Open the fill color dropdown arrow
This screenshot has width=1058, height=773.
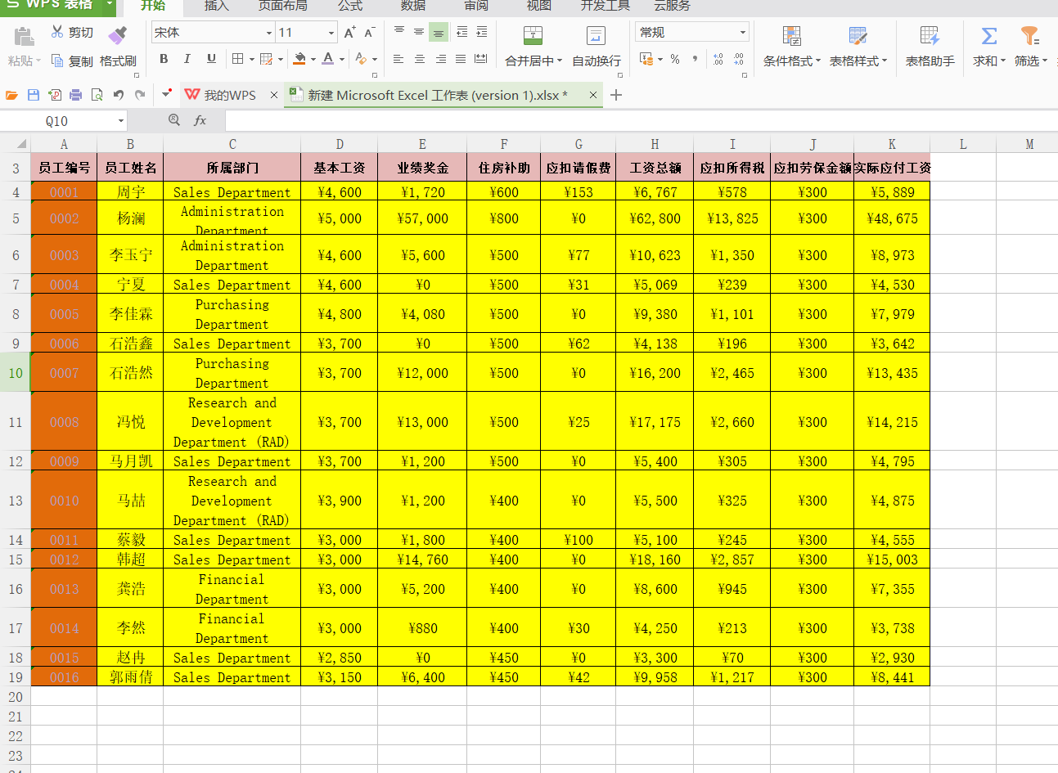pos(313,59)
